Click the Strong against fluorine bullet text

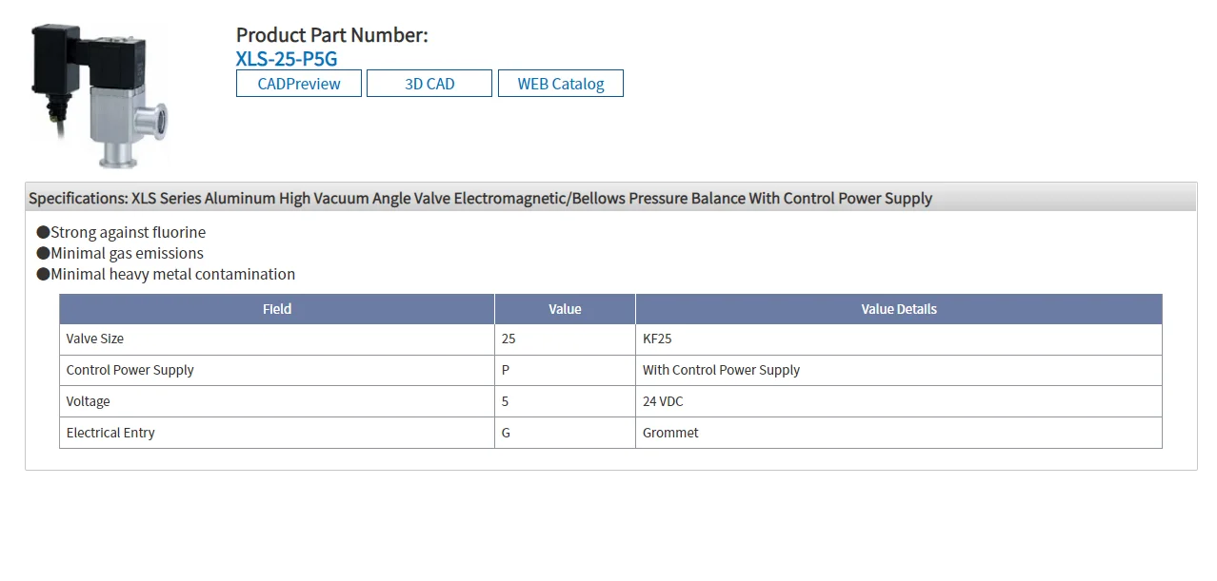(128, 232)
